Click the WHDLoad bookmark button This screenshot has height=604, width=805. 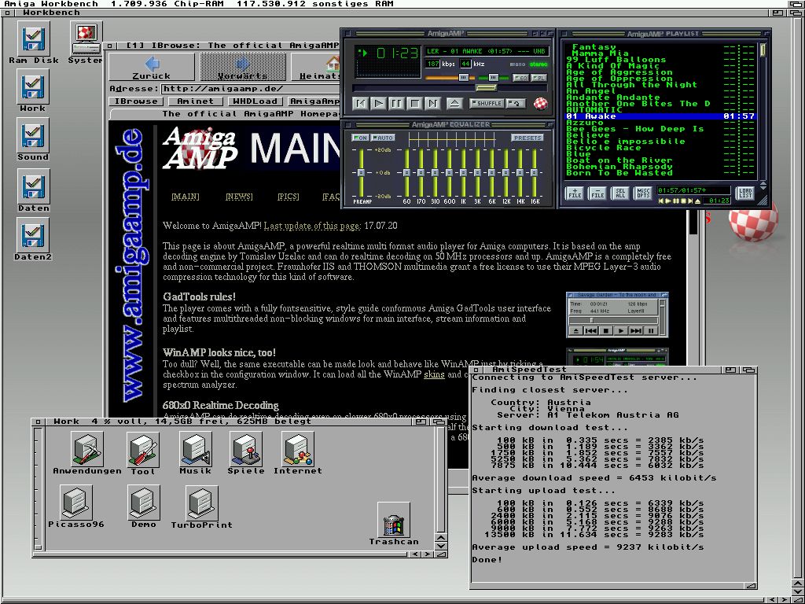click(x=255, y=101)
